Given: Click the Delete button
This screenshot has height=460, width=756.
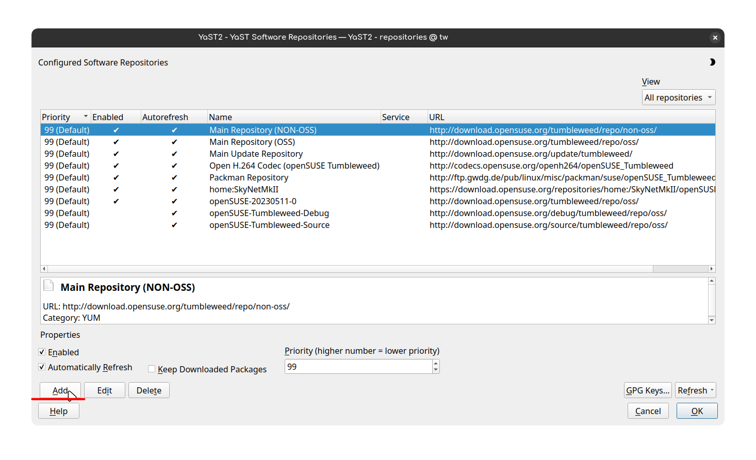Looking at the screenshot, I should tap(149, 390).
